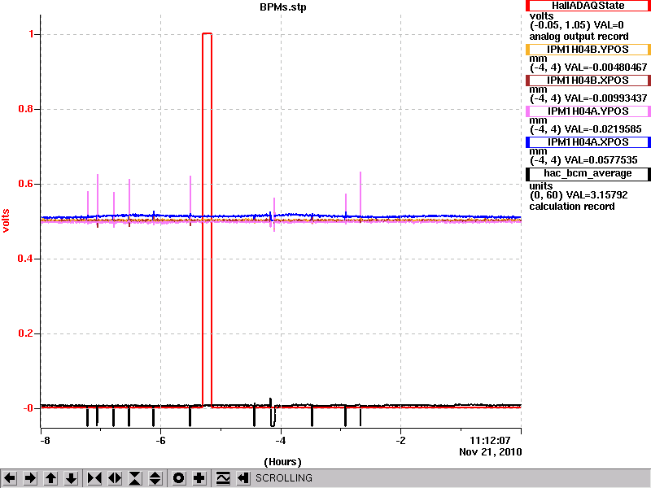Viewport: 651px width, 488px height.
Task: Click the plus icon in the toolbar
Action: [199, 478]
